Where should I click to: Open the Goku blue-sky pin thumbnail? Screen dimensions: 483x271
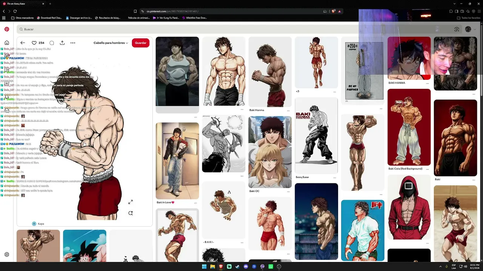85,246
